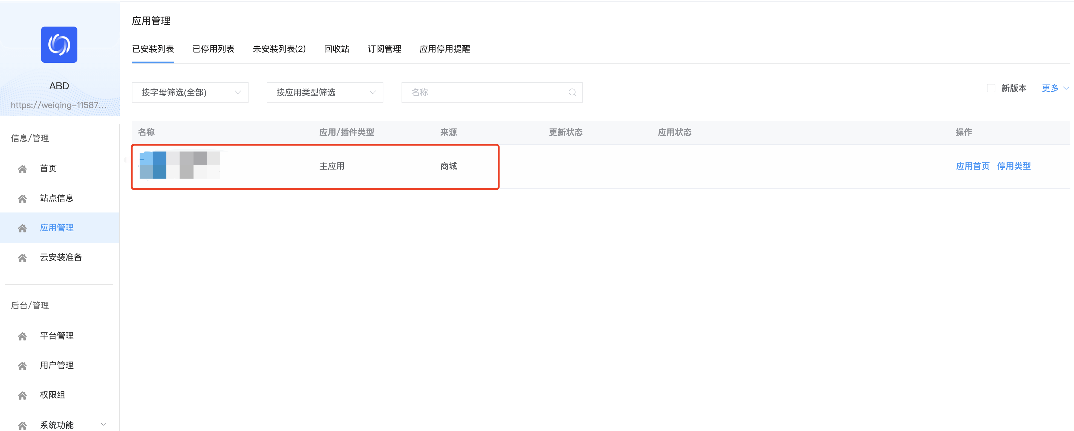Open the 回收站 tab
1074x431 pixels.
(337, 49)
